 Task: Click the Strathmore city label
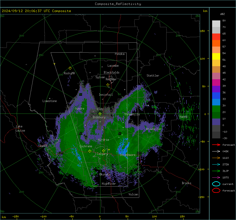click(x=127, y=155)
